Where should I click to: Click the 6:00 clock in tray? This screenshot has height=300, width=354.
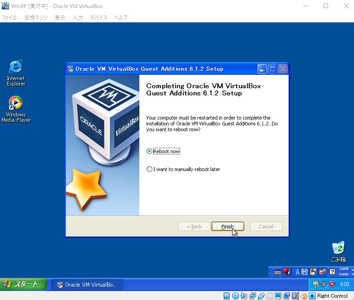(345, 284)
